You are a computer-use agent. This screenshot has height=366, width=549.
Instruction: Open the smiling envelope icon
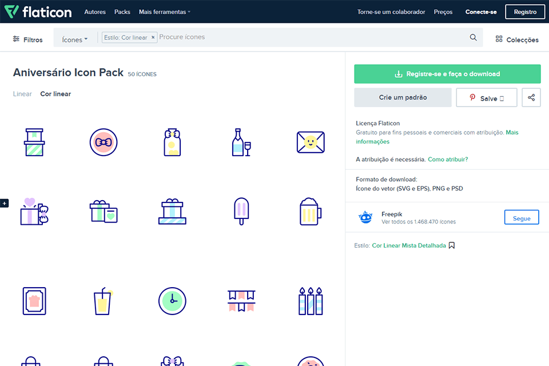click(311, 142)
